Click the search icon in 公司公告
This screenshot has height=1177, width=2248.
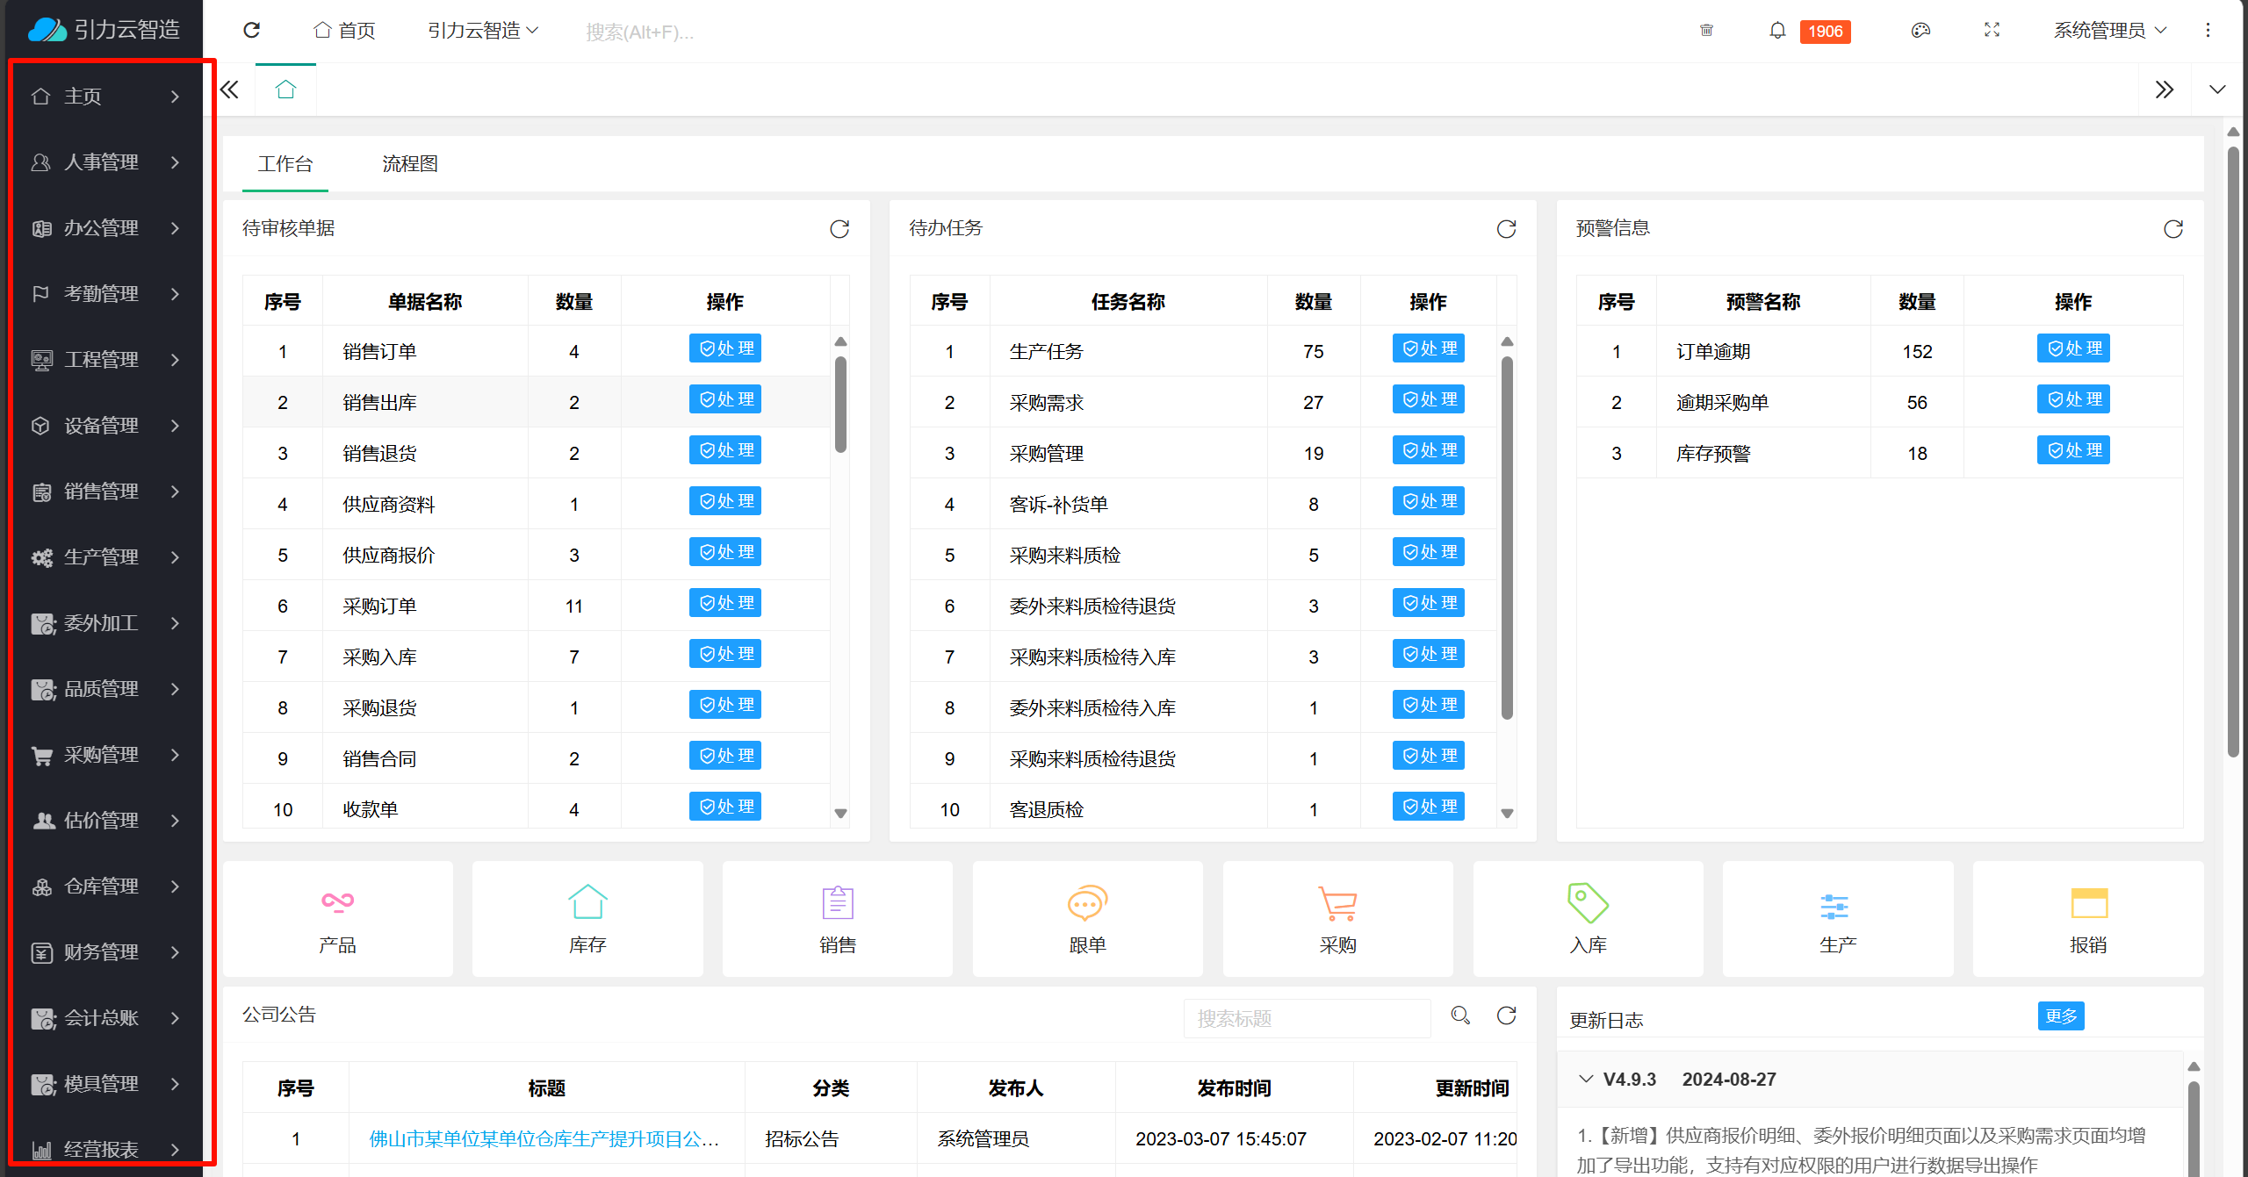point(1460,1016)
